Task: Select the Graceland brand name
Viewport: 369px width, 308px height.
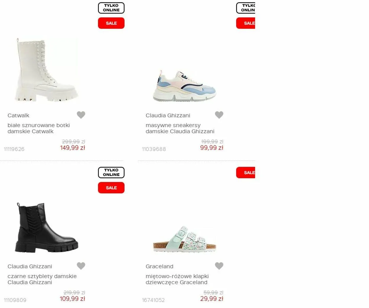Action: [159, 266]
